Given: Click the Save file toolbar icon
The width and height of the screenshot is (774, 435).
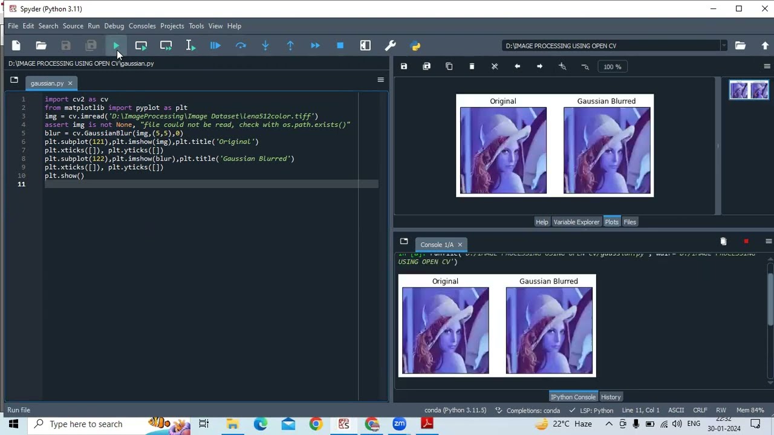Looking at the screenshot, I should pos(66,45).
